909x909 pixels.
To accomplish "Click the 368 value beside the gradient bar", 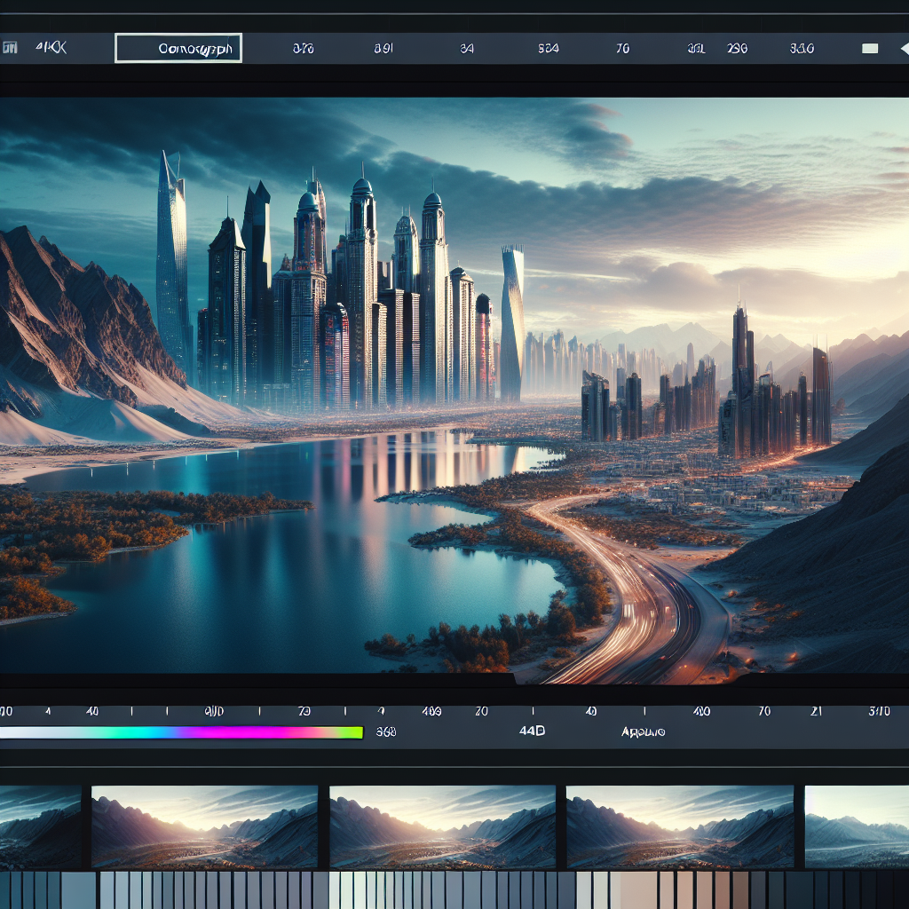I will pyautogui.click(x=386, y=732).
